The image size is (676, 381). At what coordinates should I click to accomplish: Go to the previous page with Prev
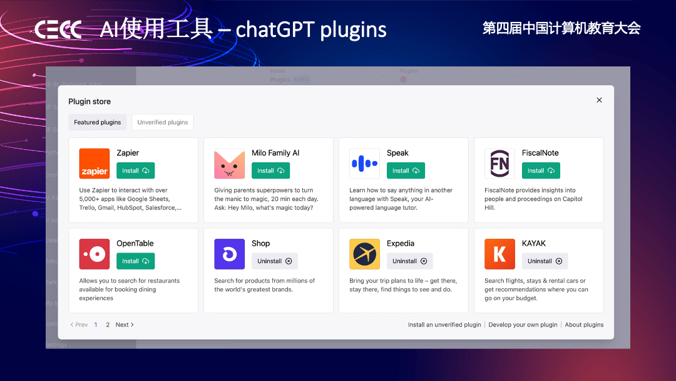79,325
